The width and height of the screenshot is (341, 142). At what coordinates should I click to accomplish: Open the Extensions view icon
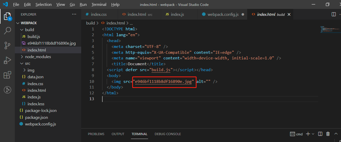coord(7,75)
